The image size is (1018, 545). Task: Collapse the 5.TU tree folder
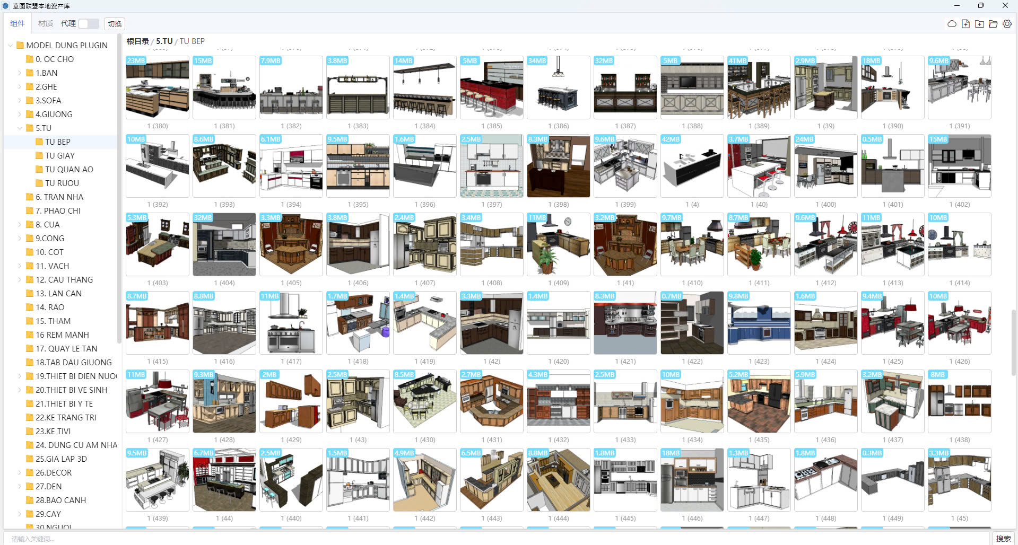[20, 128]
